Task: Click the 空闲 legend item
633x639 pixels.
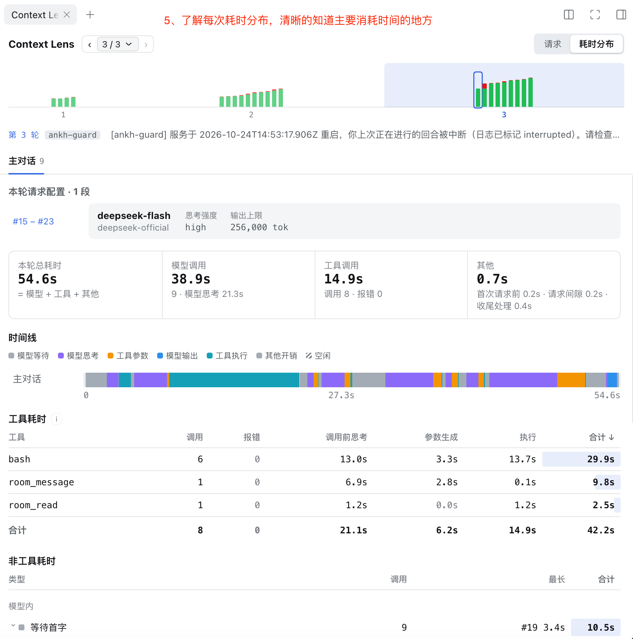Action: click(318, 356)
